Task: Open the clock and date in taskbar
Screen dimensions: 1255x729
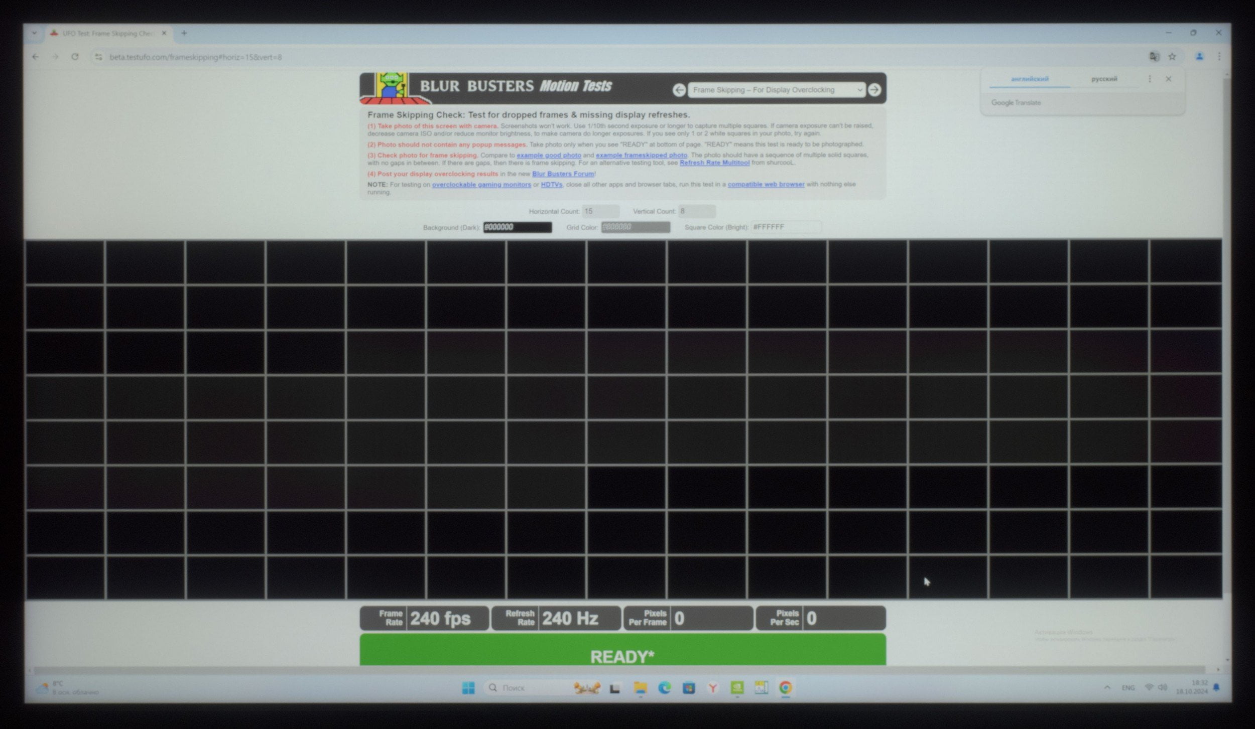Action: (x=1192, y=688)
